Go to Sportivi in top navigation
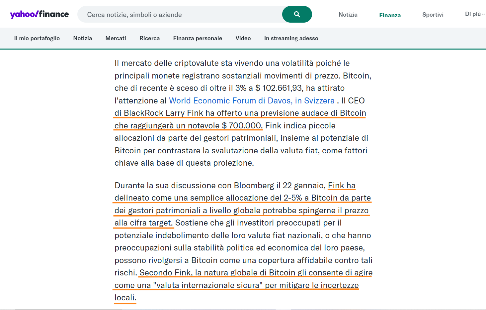 click(x=433, y=15)
